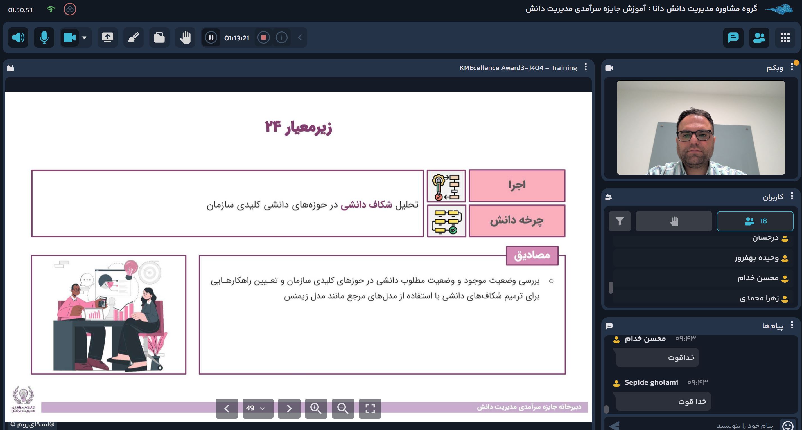The height and width of the screenshot is (430, 802).
Task: Toggle the microphone button
Action: pos(44,38)
